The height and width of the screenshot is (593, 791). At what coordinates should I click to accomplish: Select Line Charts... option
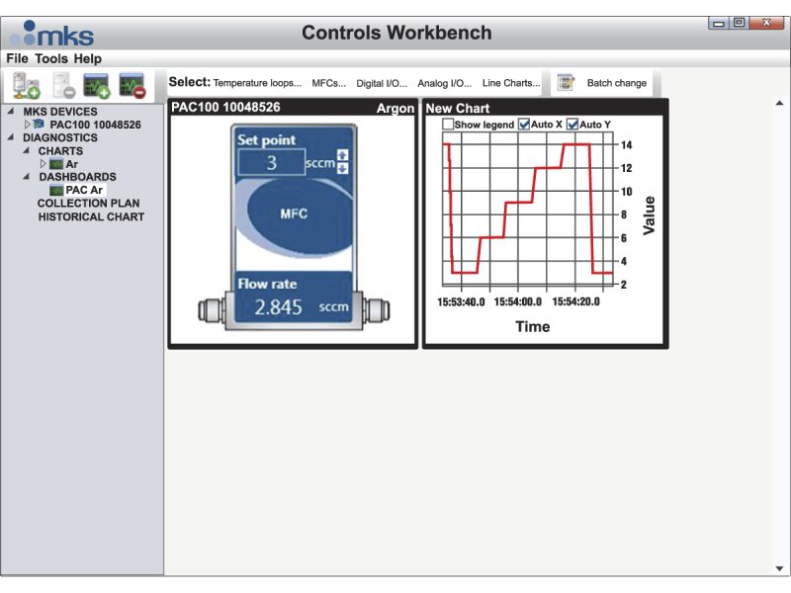pos(511,83)
